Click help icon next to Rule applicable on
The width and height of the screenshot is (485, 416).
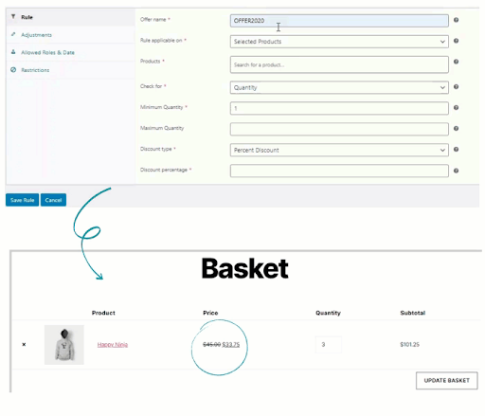click(x=456, y=41)
